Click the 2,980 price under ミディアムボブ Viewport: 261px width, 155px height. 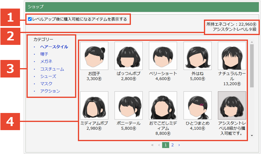94,128
